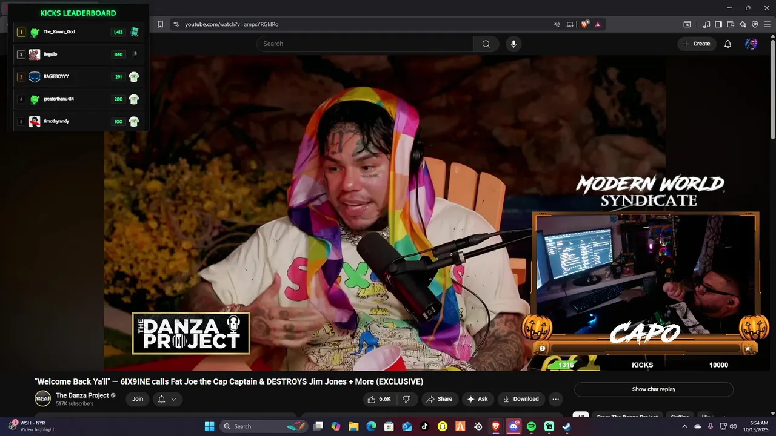Join The Danza Project channel membership
This screenshot has width=776, height=436.
click(138, 399)
